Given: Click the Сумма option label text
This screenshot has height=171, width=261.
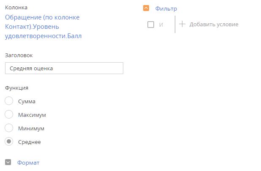Looking at the screenshot, I should (x=27, y=102).
